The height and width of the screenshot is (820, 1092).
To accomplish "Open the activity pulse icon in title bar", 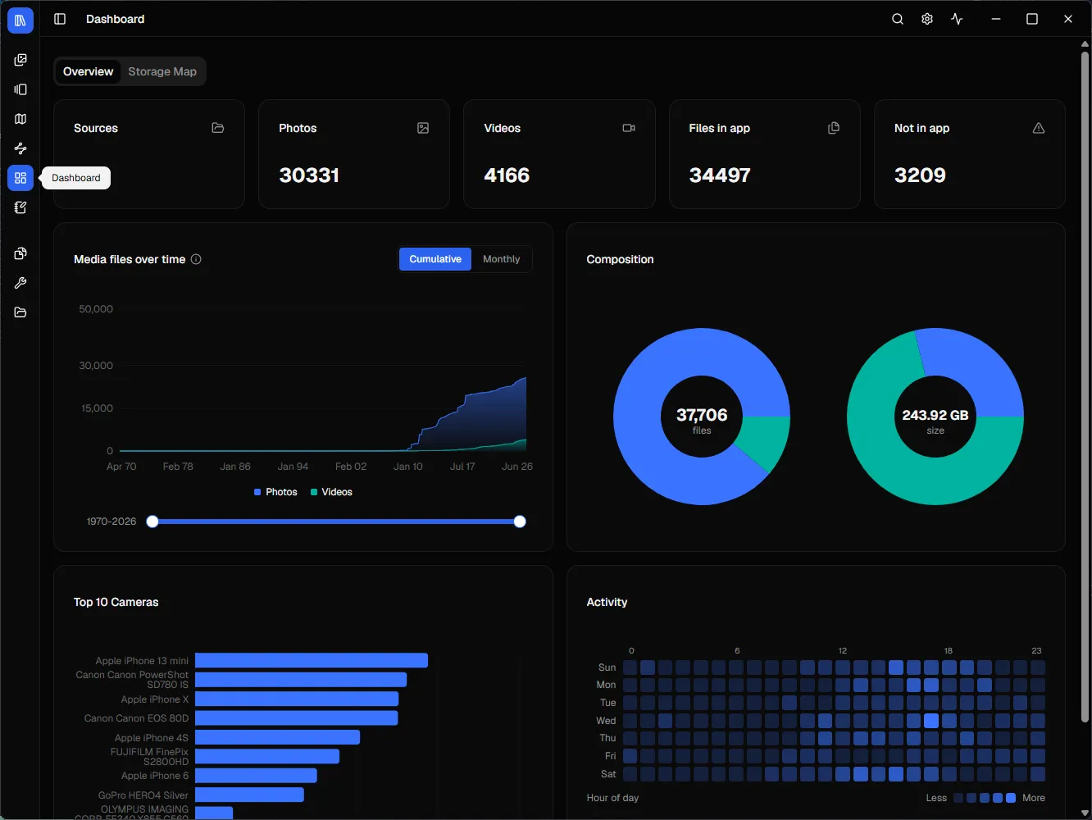I will tap(957, 19).
